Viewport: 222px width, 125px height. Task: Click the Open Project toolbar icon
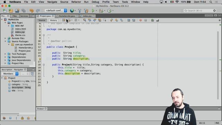17,11
